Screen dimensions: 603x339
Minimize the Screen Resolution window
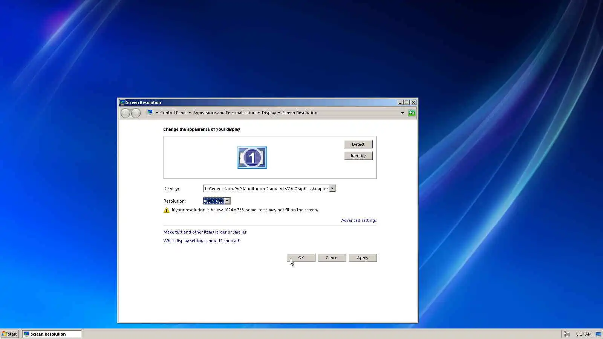click(400, 102)
